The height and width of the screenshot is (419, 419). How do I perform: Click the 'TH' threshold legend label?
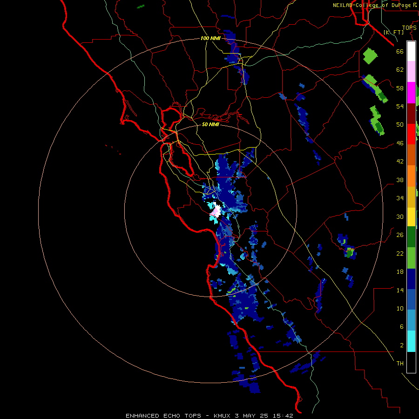[x=400, y=364]
